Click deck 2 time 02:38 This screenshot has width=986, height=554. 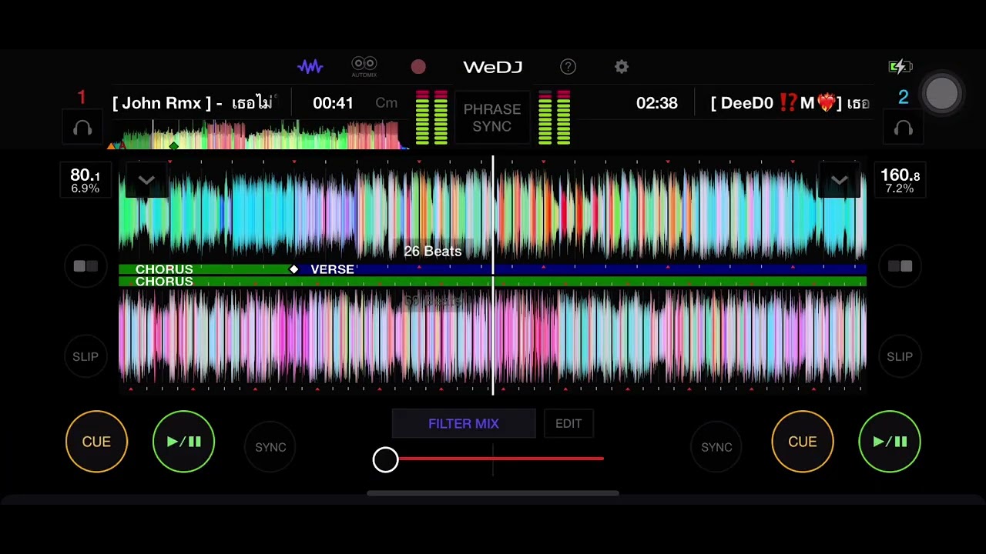pos(657,103)
